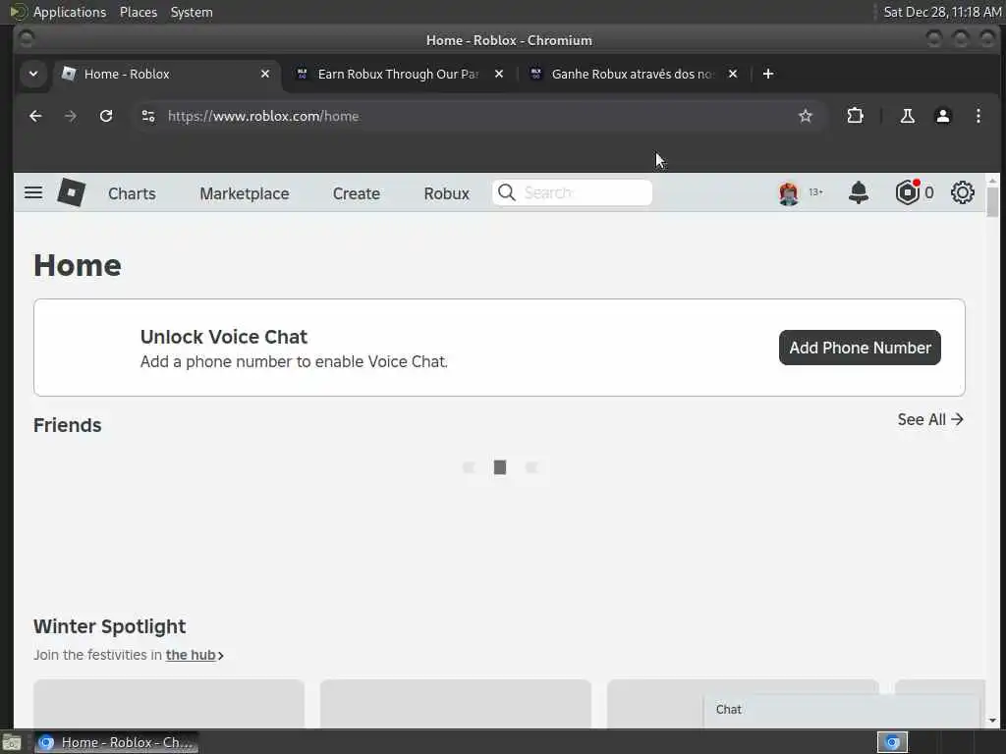Open the Roblox hamburger navigation menu

click(x=33, y=192)
